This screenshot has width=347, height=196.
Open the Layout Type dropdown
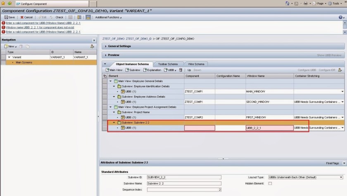click(341, 177)
